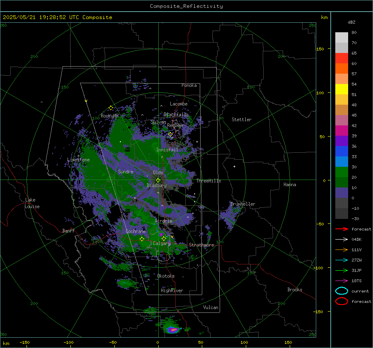Click the -30 value in dBZ legend
The width and height of the screenshot is (373, 348).
tap(355, 218)
